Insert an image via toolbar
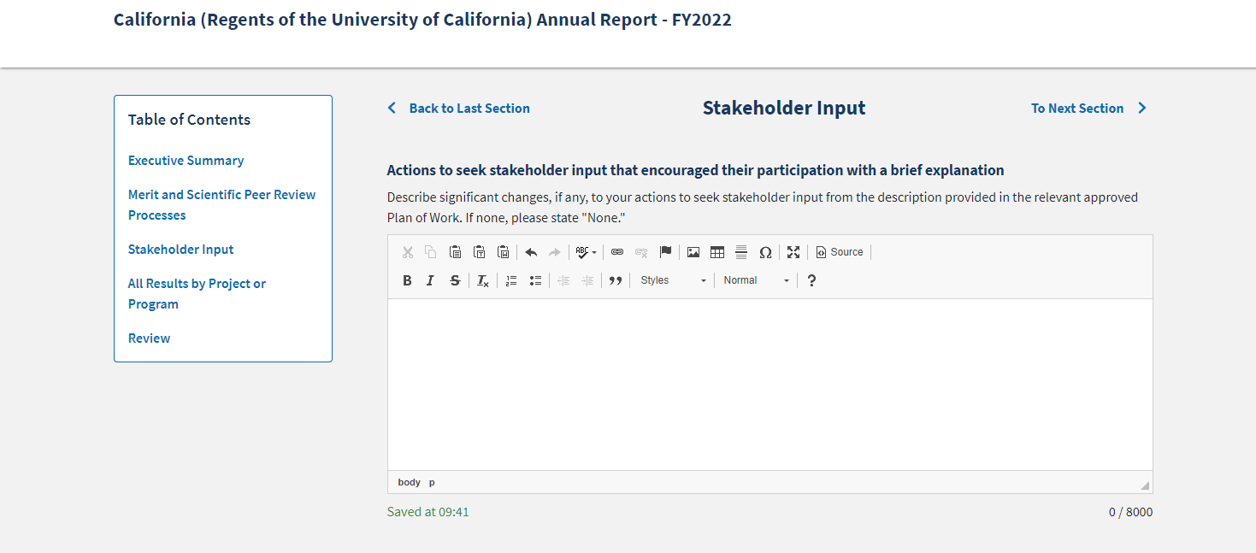 693,252
